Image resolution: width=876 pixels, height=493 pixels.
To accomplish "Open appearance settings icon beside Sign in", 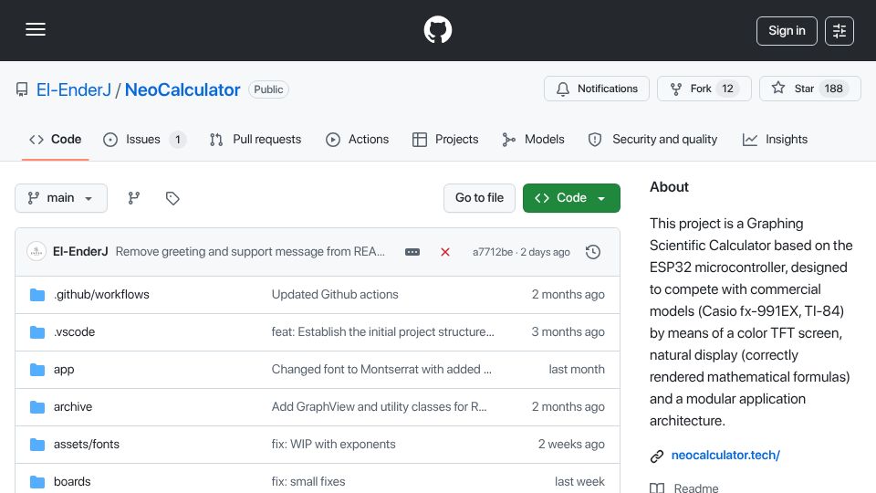I will tap(839, 31).
